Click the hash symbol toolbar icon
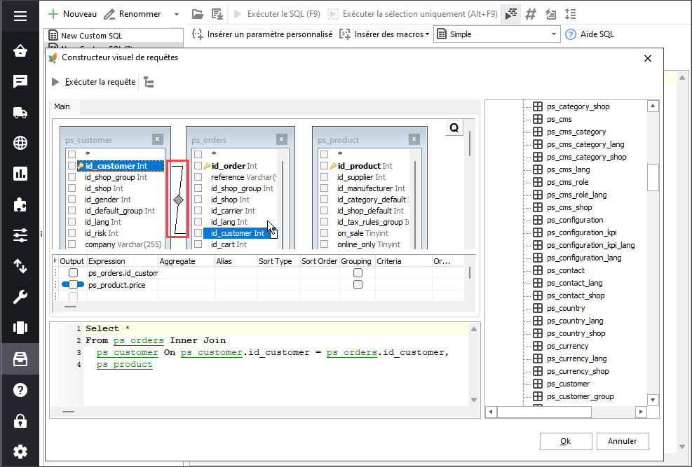 point(531,14)
